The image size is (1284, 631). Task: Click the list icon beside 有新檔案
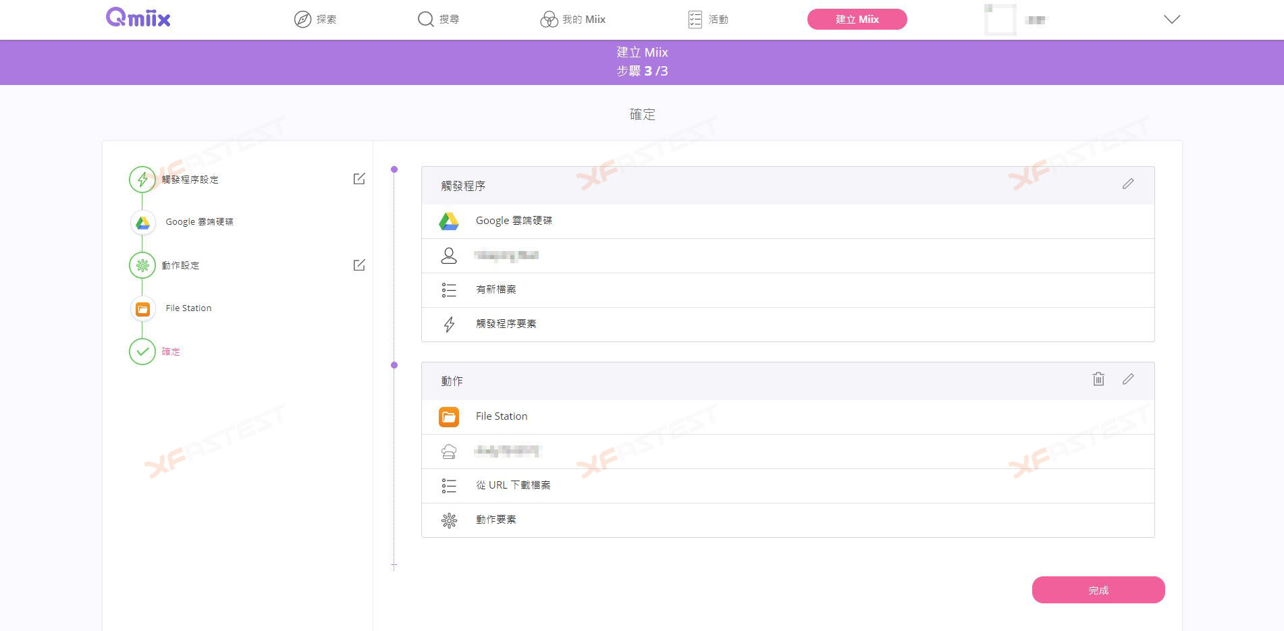click(449, 290)
